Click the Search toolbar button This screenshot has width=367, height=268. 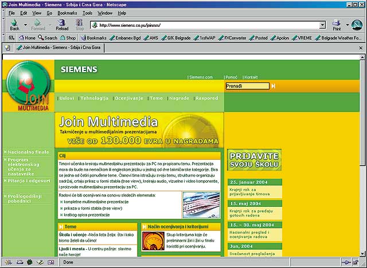(x=48, y=38)
